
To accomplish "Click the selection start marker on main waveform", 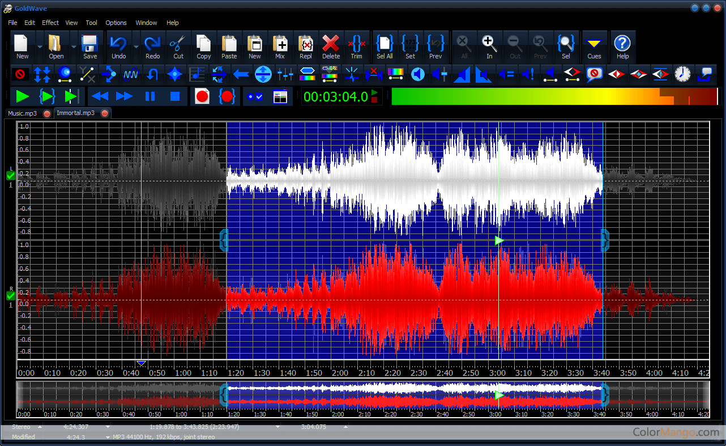I will [224, 240].
